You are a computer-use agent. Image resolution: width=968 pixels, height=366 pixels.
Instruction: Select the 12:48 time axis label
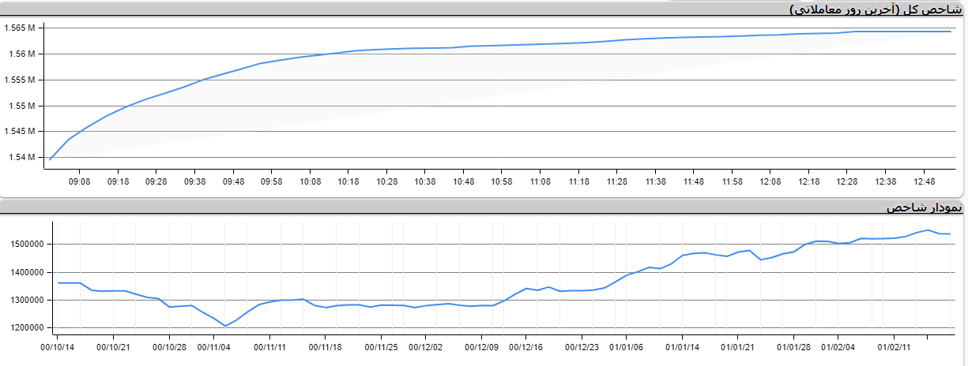924,181
